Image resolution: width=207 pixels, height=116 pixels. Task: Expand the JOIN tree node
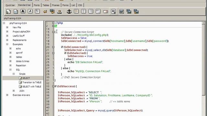pyautogui.click(x=14, y=91)
